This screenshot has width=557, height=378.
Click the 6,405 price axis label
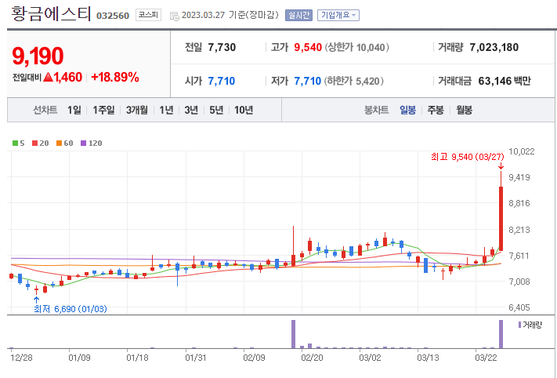click(x=519, y=307)
